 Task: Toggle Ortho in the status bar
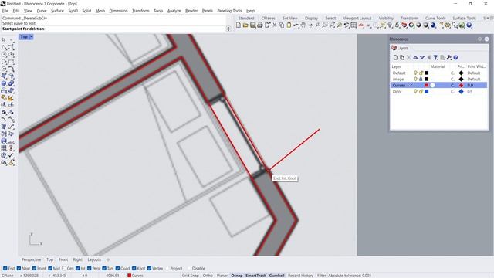208,276
